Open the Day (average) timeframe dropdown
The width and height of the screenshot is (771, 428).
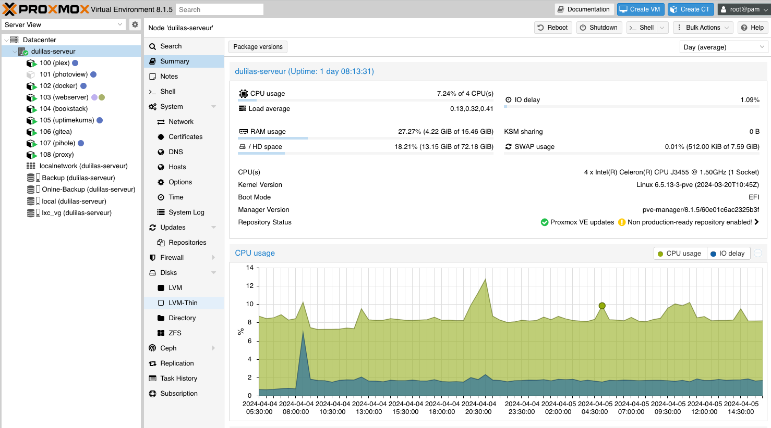click(x=762, y=47)
